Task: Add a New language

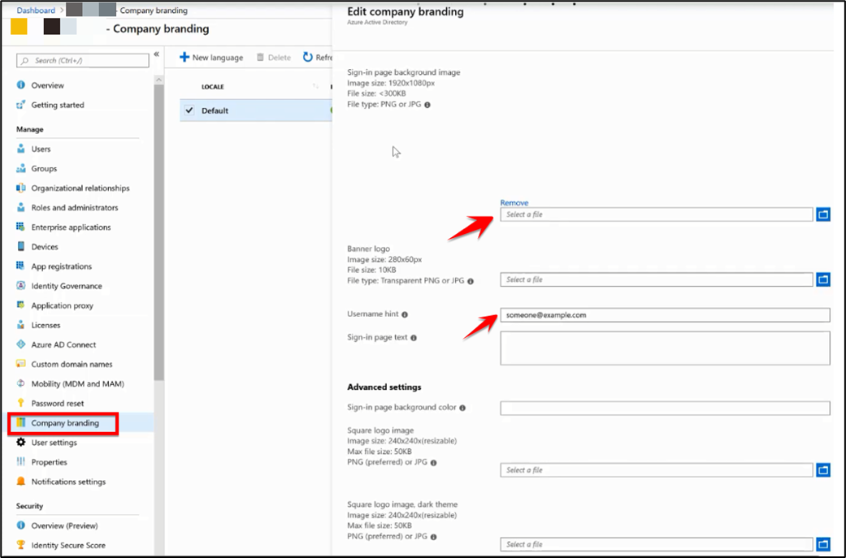Action: (210, 57)
